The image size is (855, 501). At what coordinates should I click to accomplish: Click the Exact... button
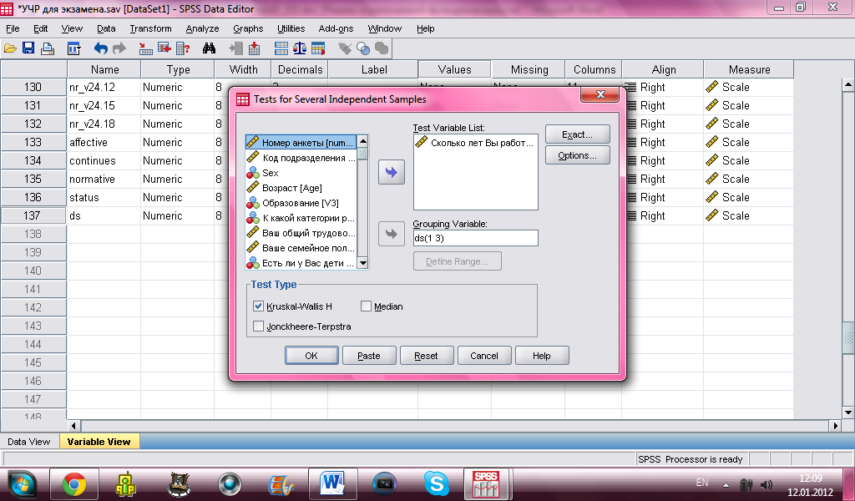tap(578, 134)
